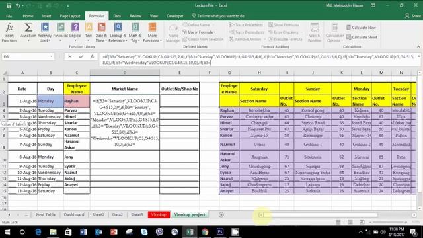Confirm formula with checkmark Enter icon
Screen dimensions: 423x238
click(x=81, y=56)
